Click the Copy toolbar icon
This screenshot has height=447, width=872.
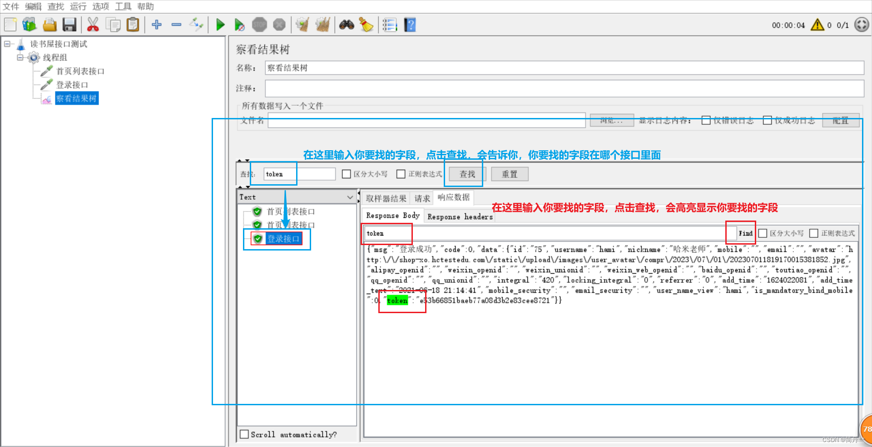[x=113, y=25]
